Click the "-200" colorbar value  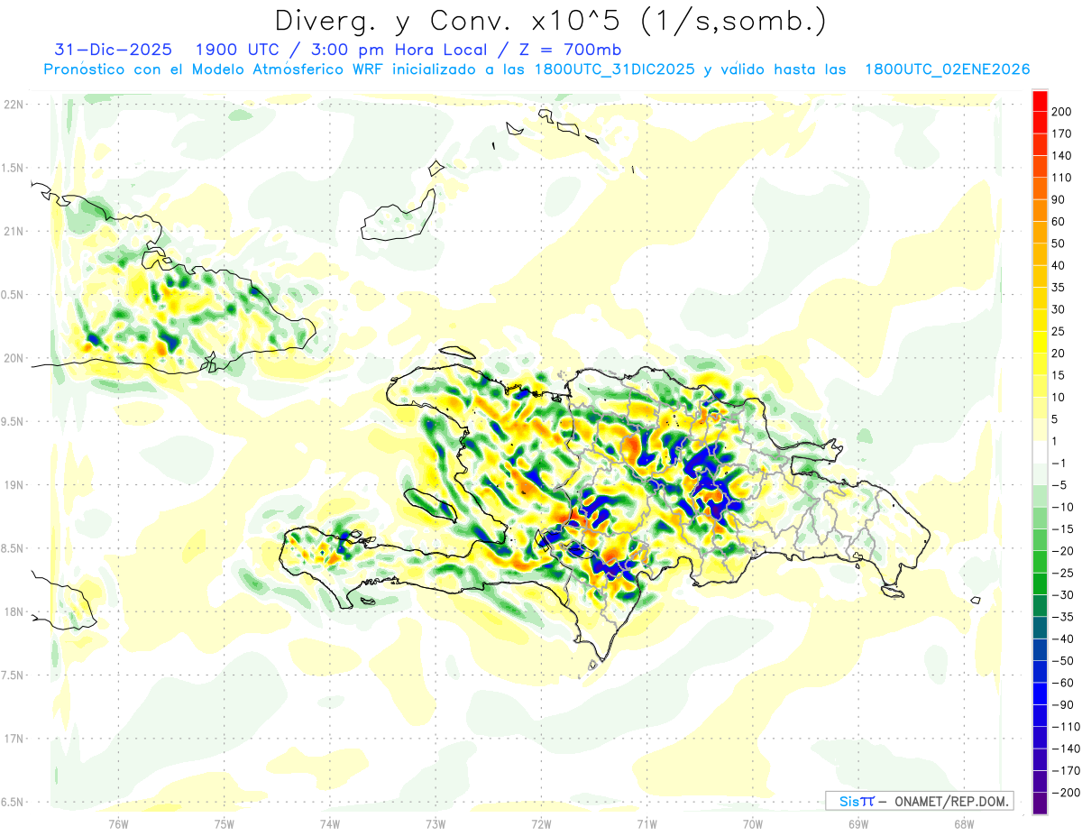point(1064,793)
